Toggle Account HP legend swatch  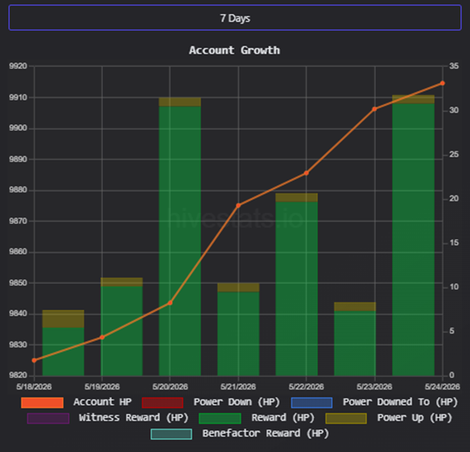coord(42,402)
